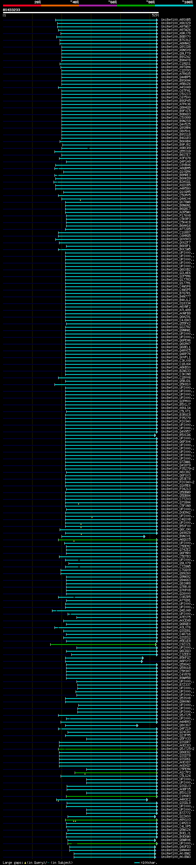196x865 pixels.
Task: Select the UniRef100_C5DEM2 label
Action: tap(175, 546)
